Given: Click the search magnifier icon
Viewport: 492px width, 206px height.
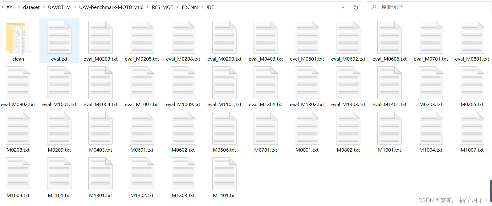Looking at the screenshot, I should (374, 7).
